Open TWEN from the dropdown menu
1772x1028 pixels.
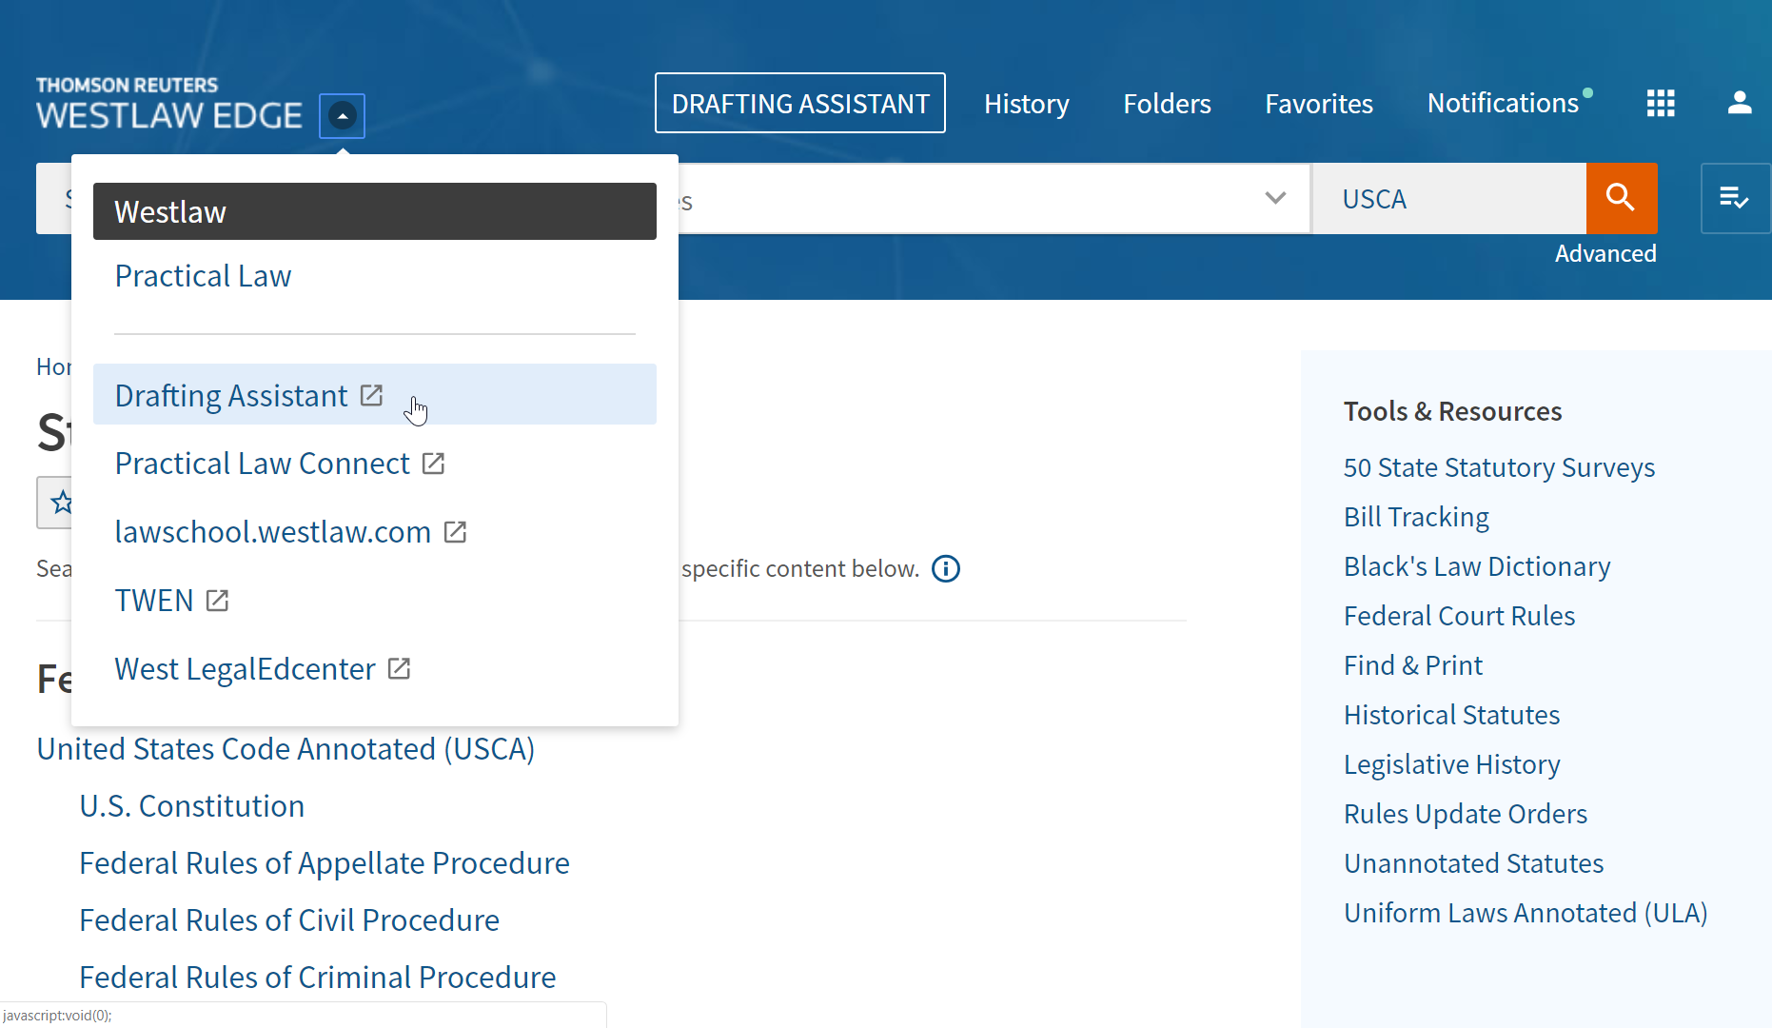pos(154,601)
